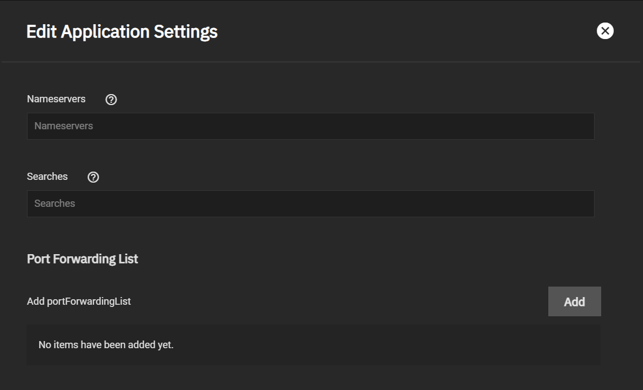Image resolution: width=643 pixels, height=390 pixels.
Task: Select the Searches field label
Action: (x=47, y=177)
